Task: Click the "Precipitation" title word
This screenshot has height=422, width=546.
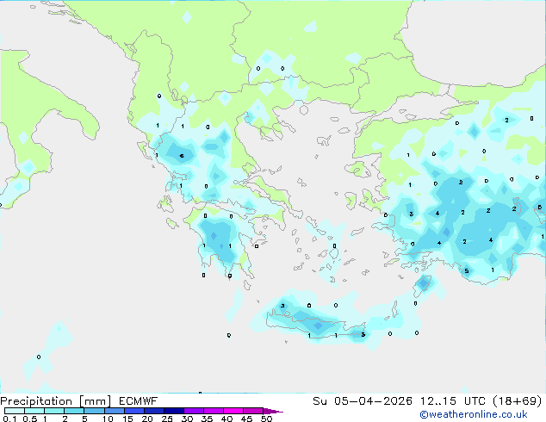Action: point(36,401)
